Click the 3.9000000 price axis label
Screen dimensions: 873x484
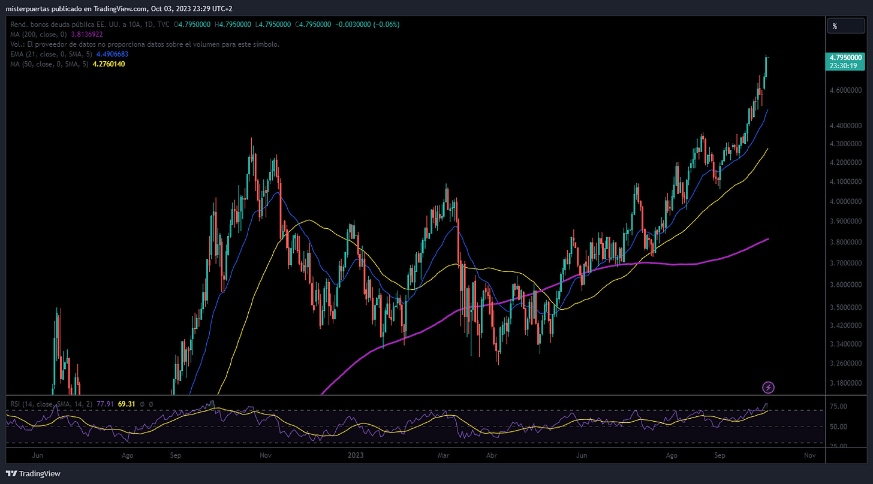(x=845, y=222)
